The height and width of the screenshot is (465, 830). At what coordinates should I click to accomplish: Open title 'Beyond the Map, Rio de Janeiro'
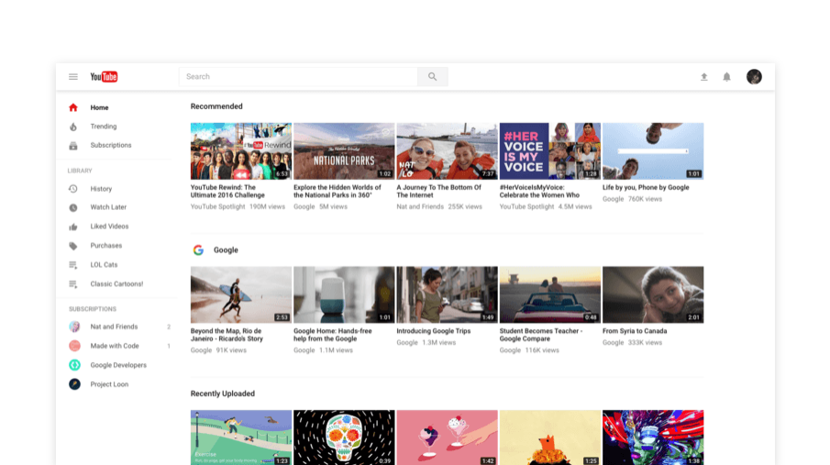(x=227, y=335)
